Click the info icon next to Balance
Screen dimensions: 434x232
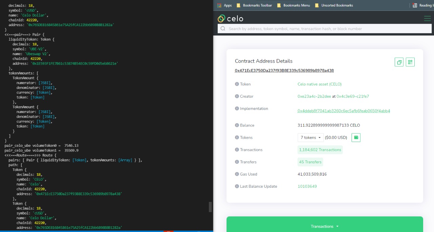coord(237,125)
